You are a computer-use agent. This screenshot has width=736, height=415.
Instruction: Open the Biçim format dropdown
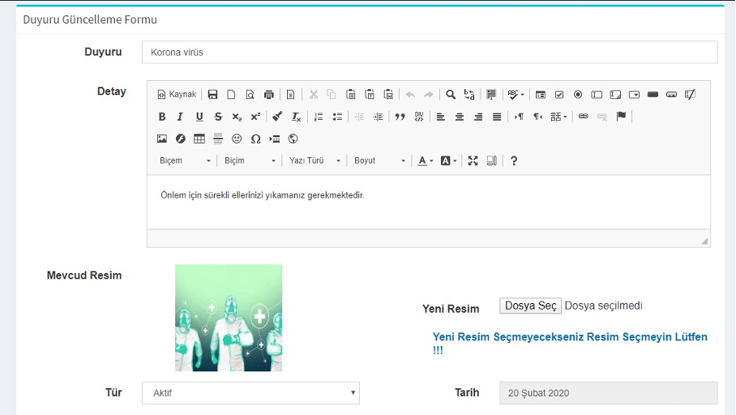point(250,160)
